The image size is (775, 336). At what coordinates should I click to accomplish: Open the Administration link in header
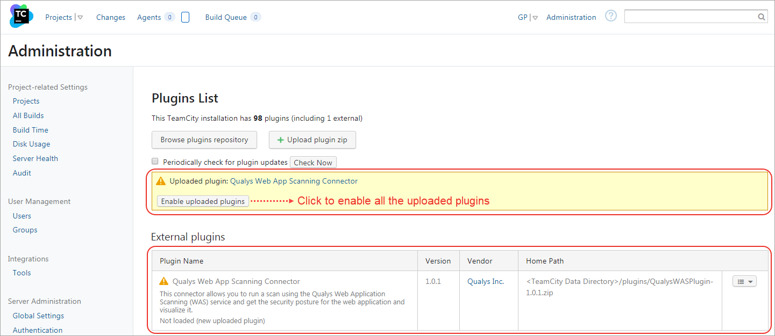(571, 17)
